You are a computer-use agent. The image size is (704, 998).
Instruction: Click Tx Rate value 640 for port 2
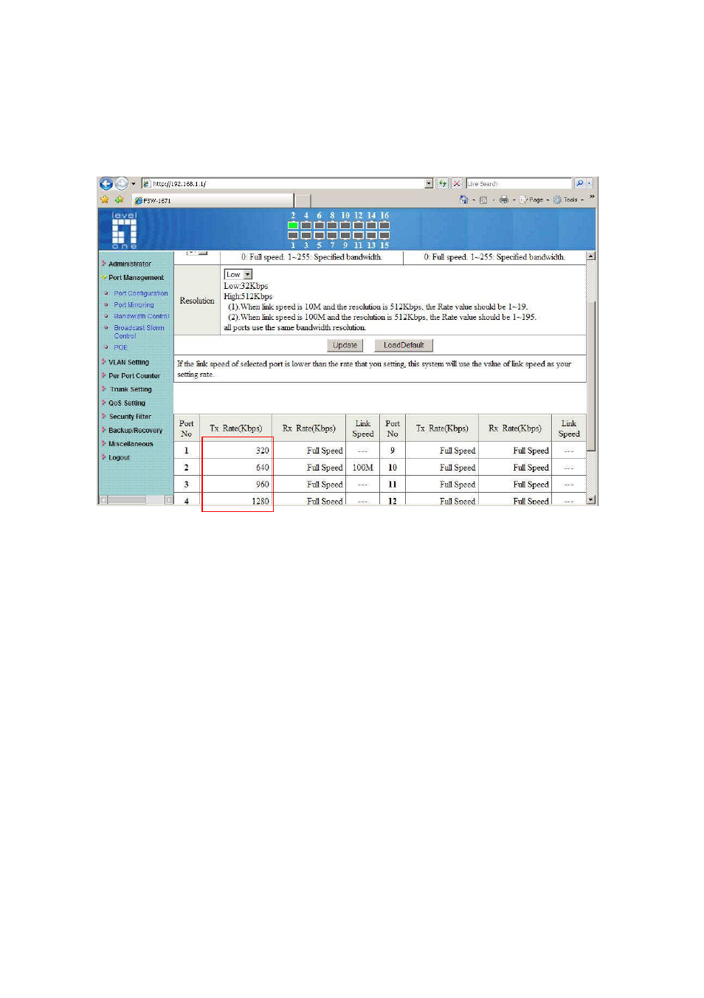tap(236, 468)
